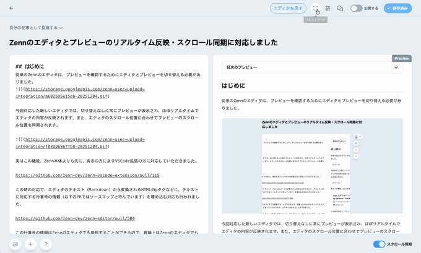Image resolution: width=421 pixels, height=253 pixels.
Task: Expand the 自分の記事として投稿する dropdown
Action: [36, 28]
